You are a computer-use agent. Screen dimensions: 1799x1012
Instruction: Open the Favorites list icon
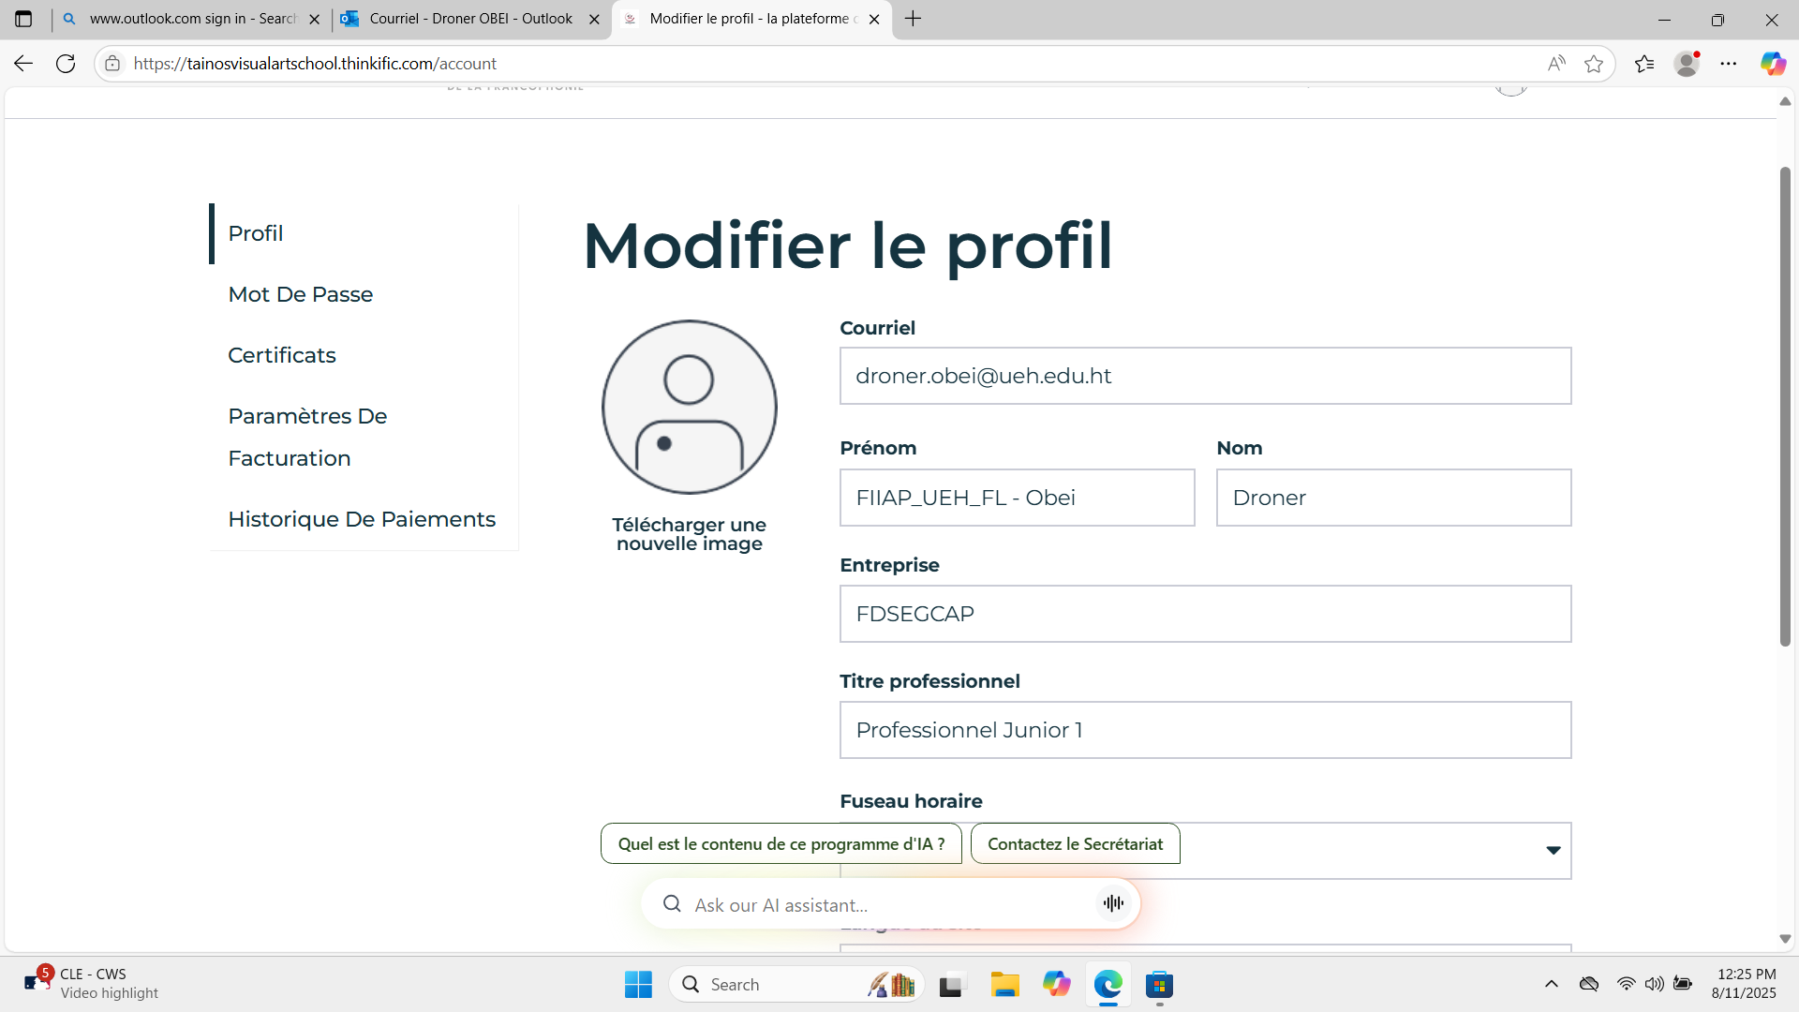[1644, 64]
